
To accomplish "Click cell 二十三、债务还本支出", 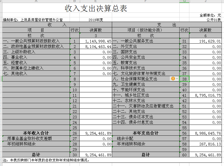I will point(146,117).
